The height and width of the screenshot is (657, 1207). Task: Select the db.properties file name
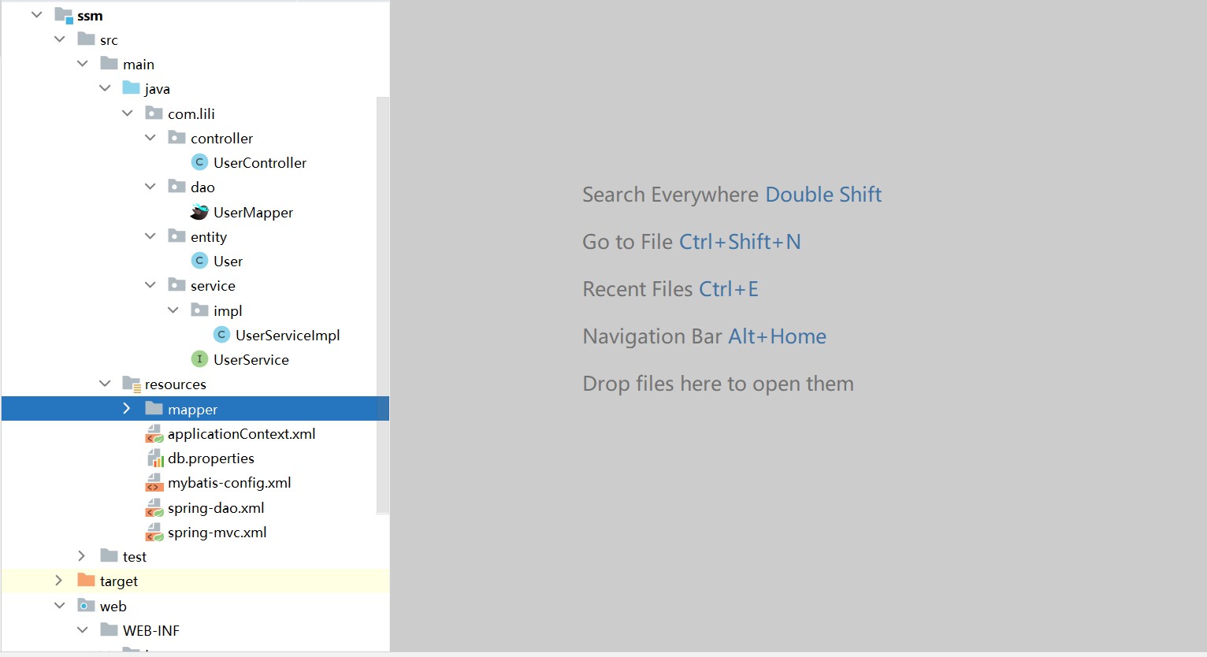click(211, 458)
